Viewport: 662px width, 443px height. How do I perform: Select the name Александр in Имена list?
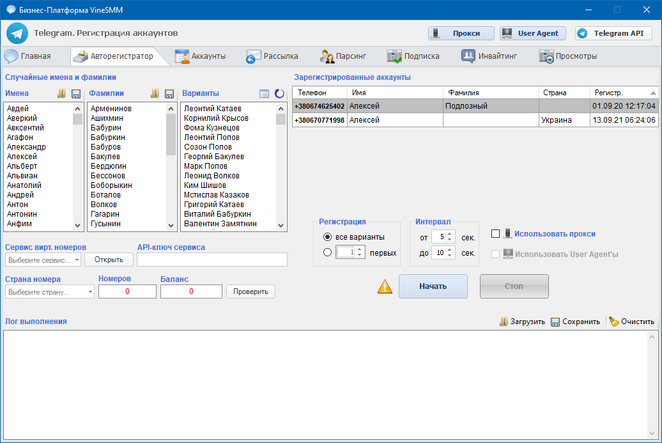click(x=26, y=147)
